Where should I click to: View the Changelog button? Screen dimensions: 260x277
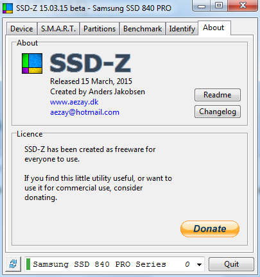(x=218, y=112)
